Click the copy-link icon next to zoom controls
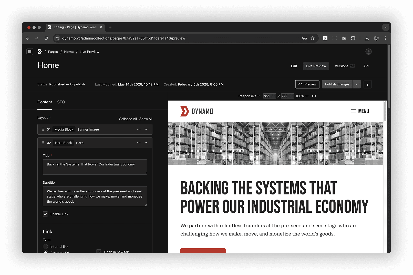413x275 pixels. pos(314,96)
